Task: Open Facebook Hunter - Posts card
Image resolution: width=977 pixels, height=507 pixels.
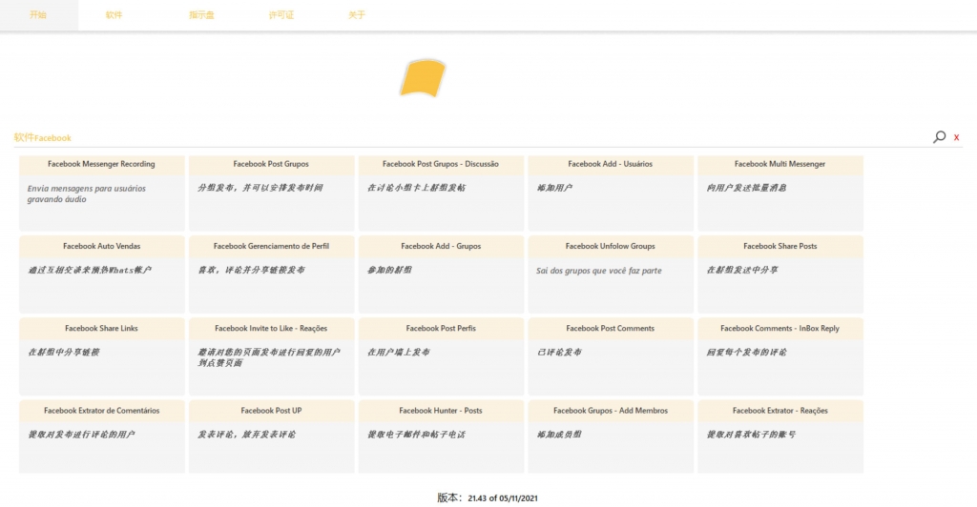Action: (x=441, y=436)
